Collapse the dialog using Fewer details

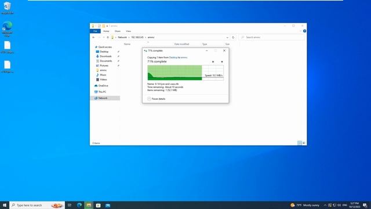coord(157,99)
